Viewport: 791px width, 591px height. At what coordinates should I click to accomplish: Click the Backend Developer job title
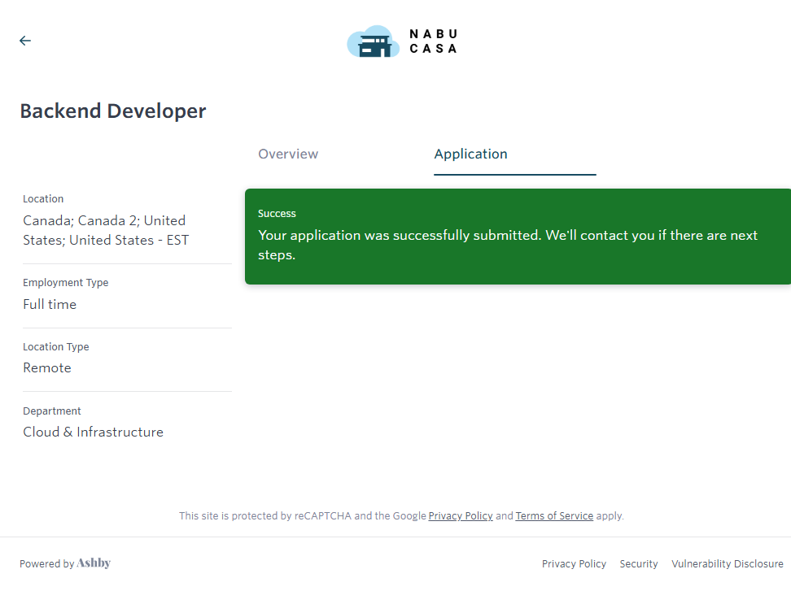pyautogui.click(x=113, y=111)
